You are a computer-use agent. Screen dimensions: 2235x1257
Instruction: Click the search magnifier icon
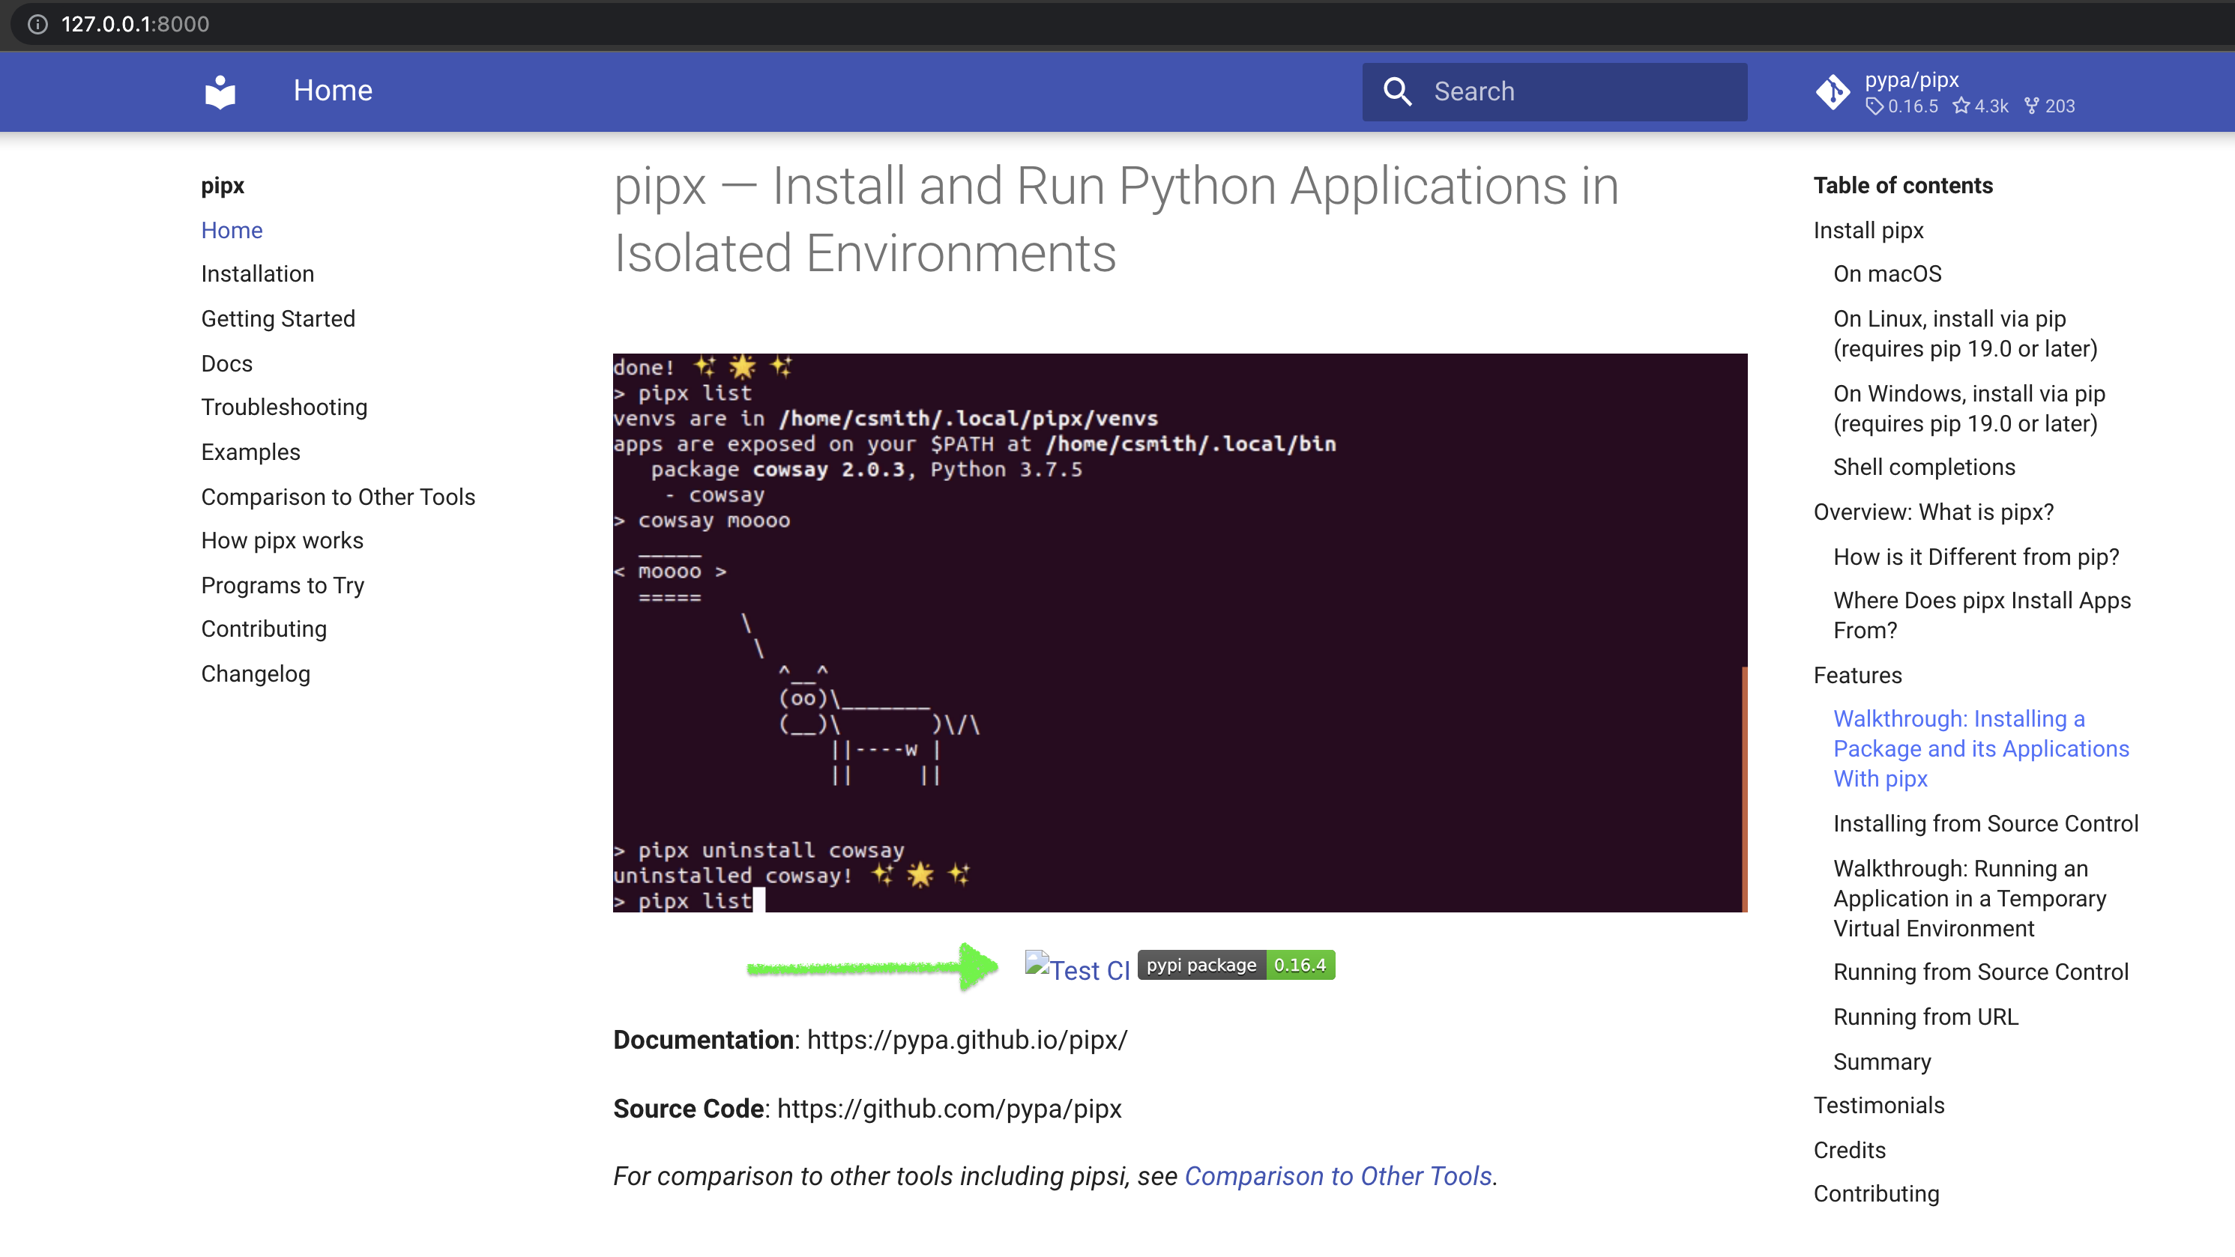pos(1398,91)
